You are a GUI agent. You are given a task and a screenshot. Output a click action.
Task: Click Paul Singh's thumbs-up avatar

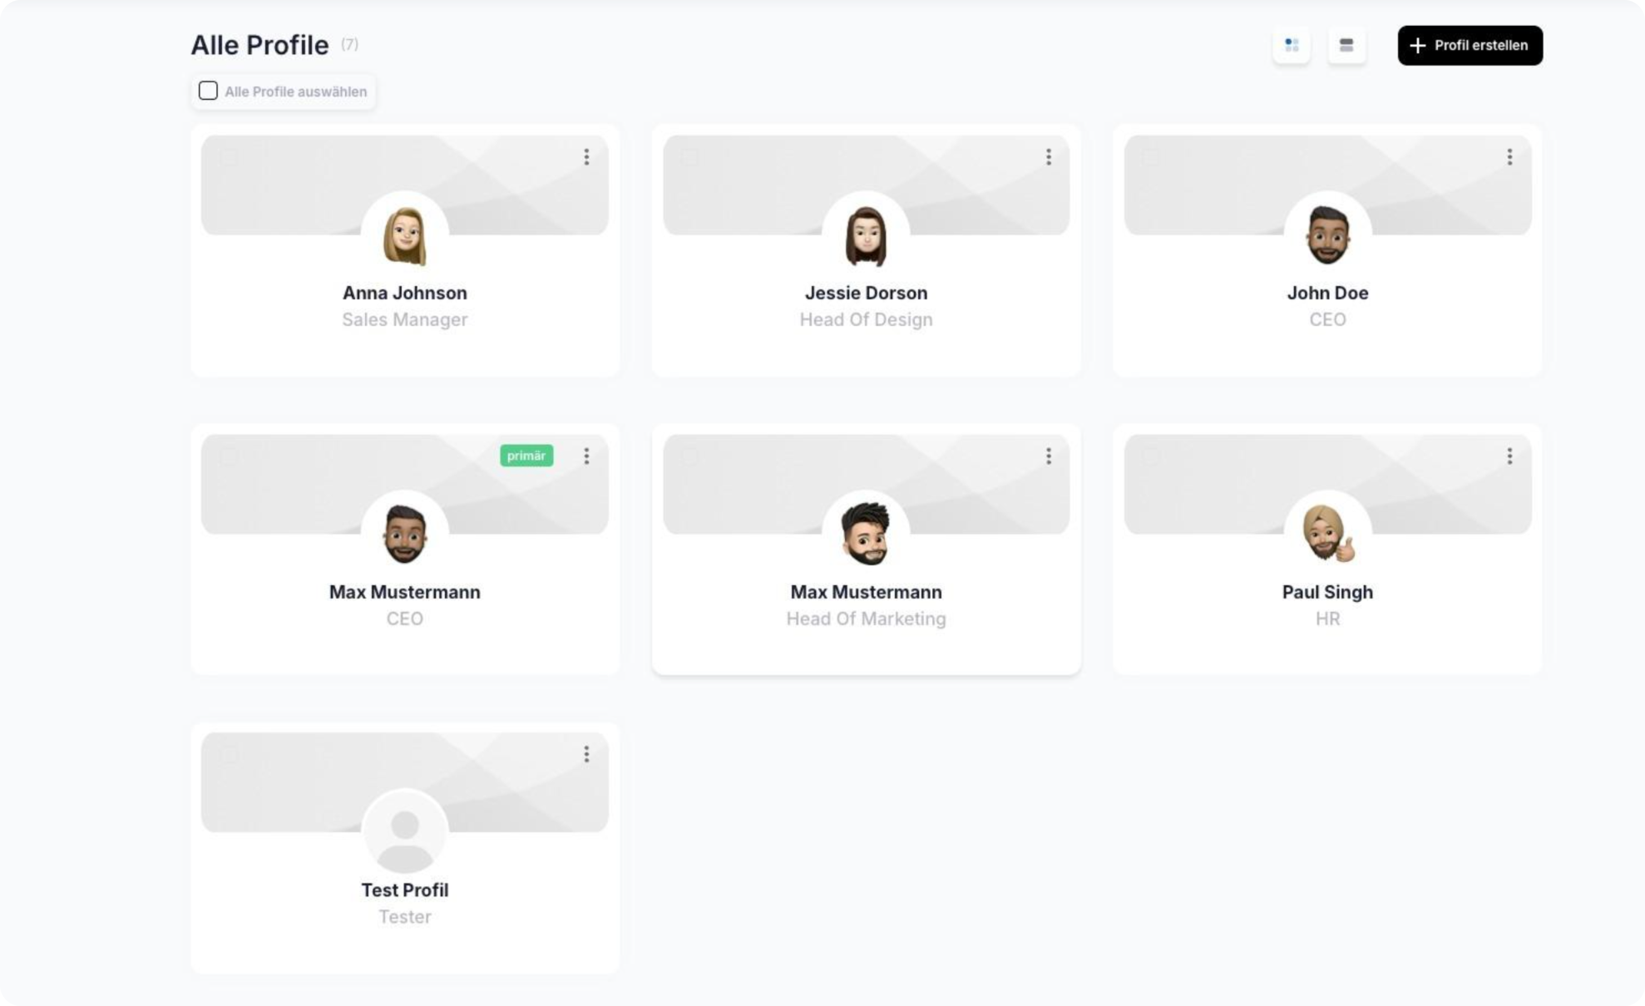click(1327, 535)
